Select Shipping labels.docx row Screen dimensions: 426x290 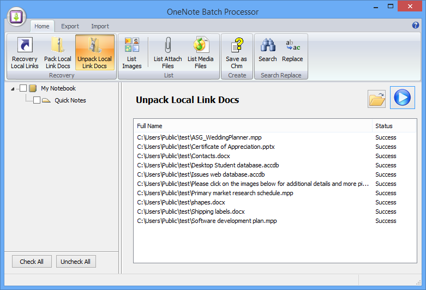point(275,212)
